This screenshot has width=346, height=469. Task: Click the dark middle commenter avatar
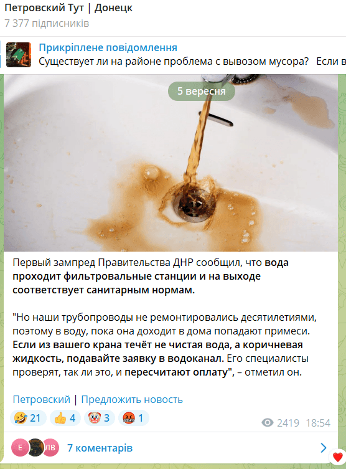pyautogui.click(x=36, y=448)
